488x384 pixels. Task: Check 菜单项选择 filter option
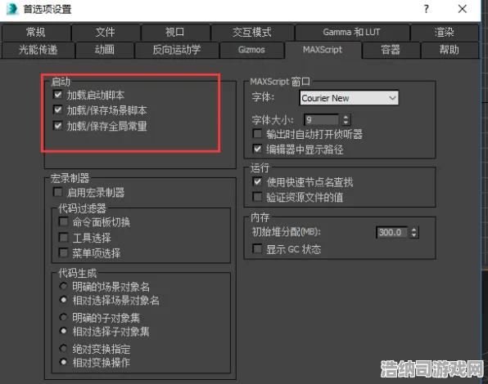(x=64, y=252)
